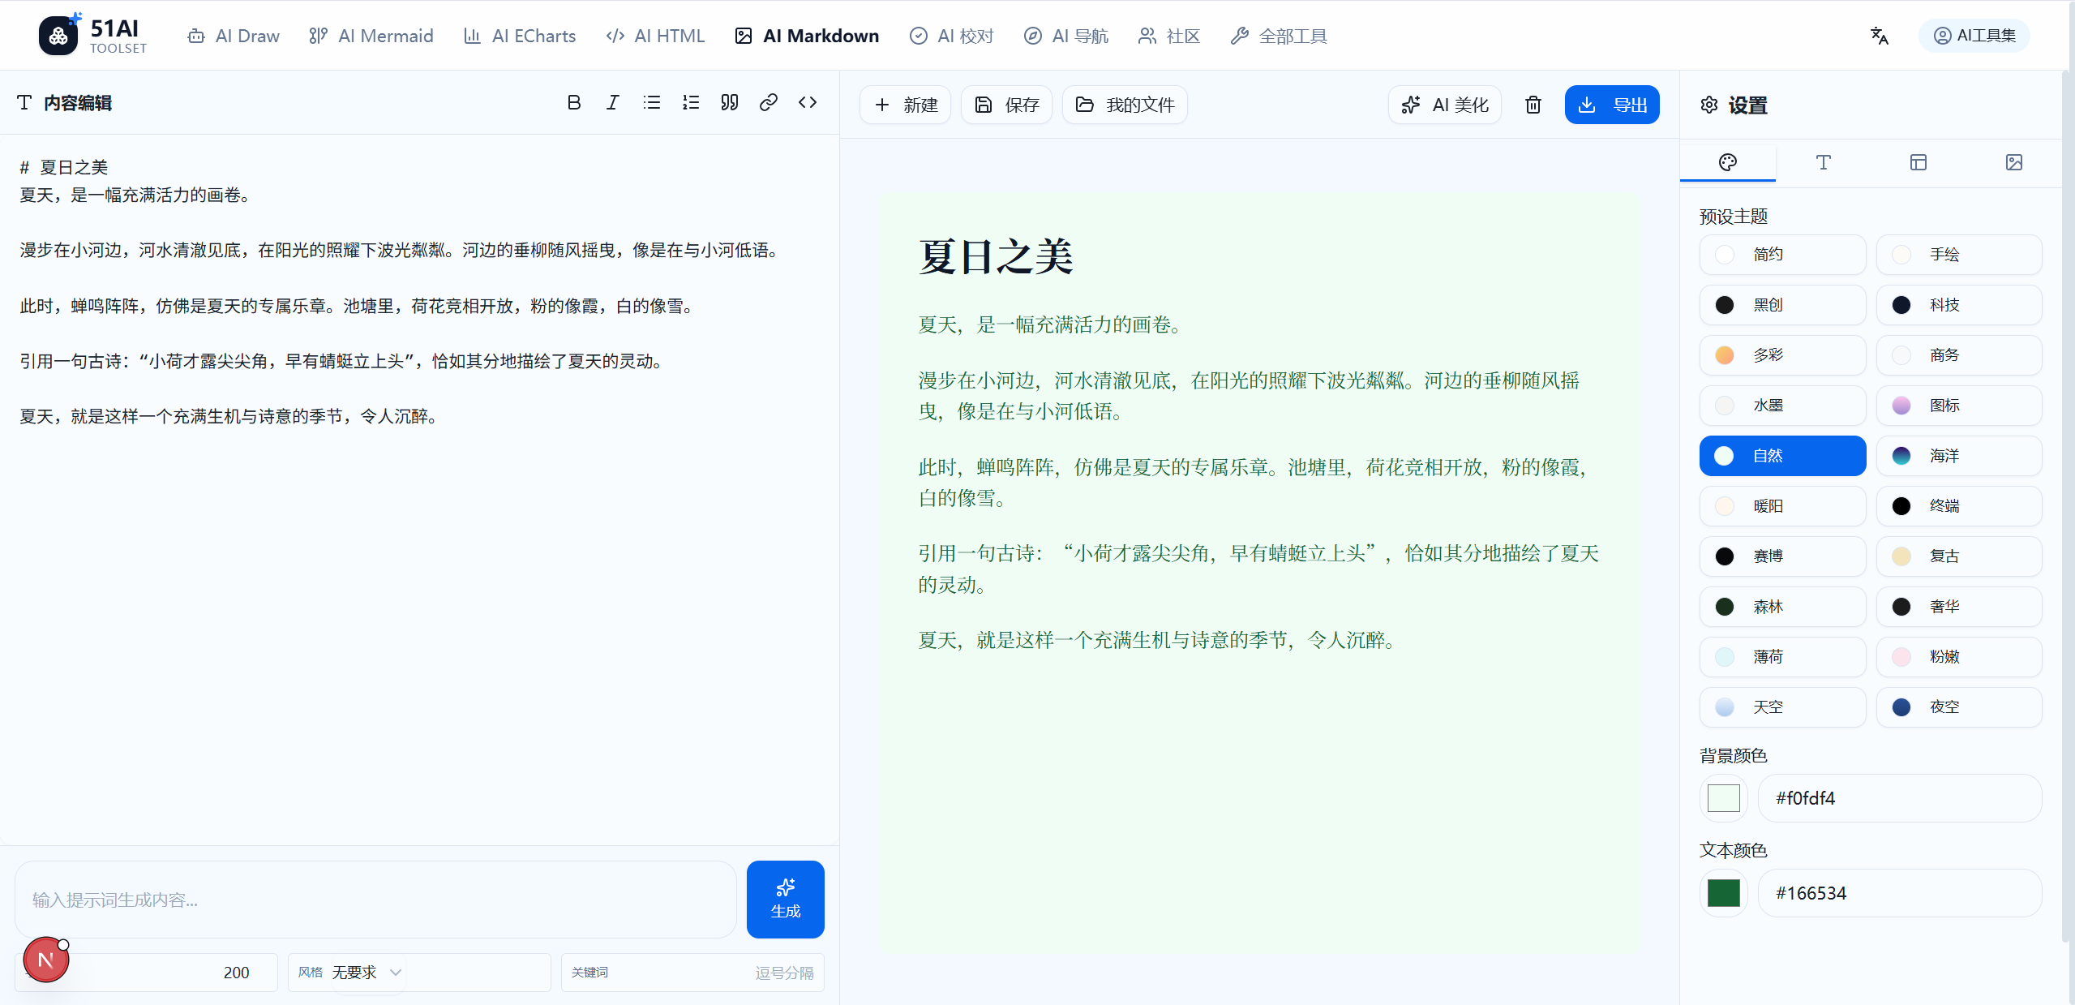Viewport: 2075px width, 1005px height.
Task: Open the text color green swatch
Action: [x=1723, y=893]
